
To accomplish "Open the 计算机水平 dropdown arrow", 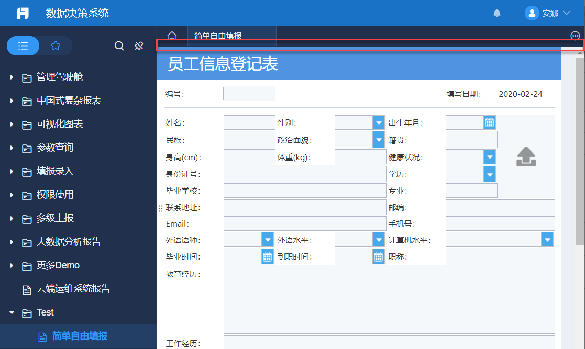I will tap(547, 240).
